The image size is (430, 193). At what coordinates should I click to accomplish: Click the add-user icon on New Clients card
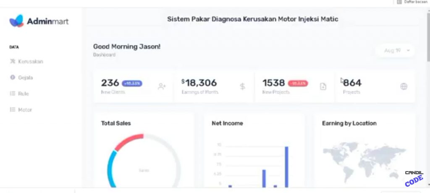pyautogui.click(x=162, y=87)
